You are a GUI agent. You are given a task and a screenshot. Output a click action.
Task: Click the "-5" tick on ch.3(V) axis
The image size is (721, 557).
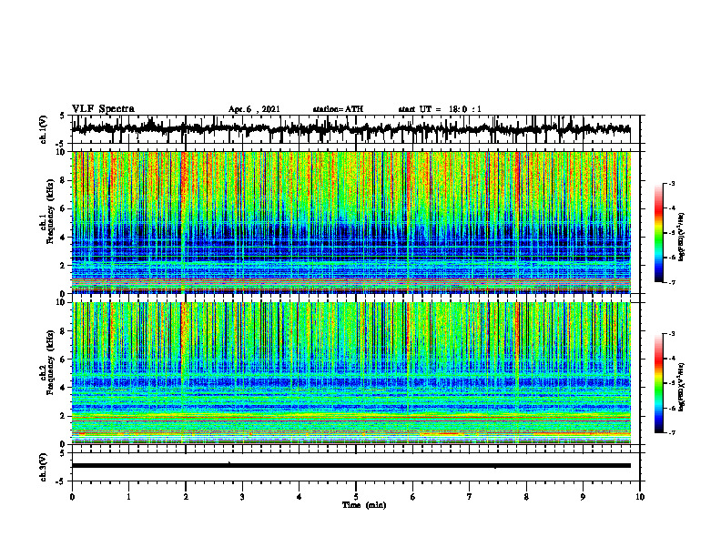[61, 481]
